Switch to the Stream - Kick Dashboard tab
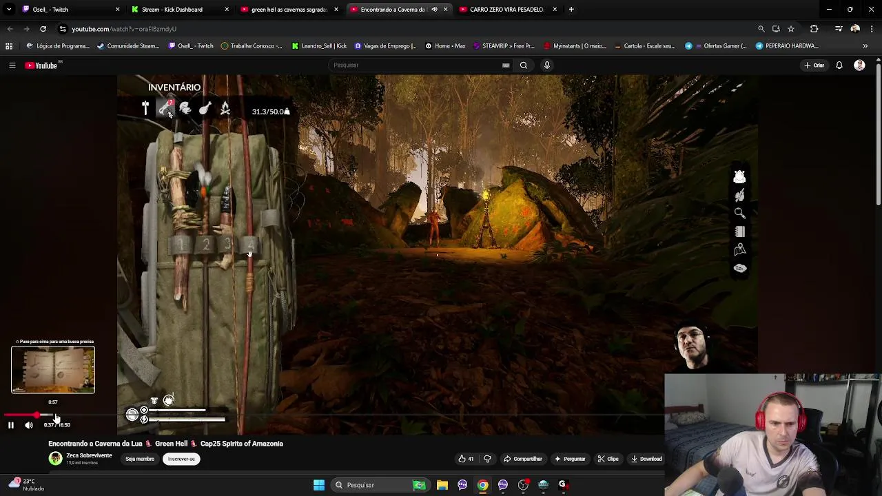 pos(179,10)
